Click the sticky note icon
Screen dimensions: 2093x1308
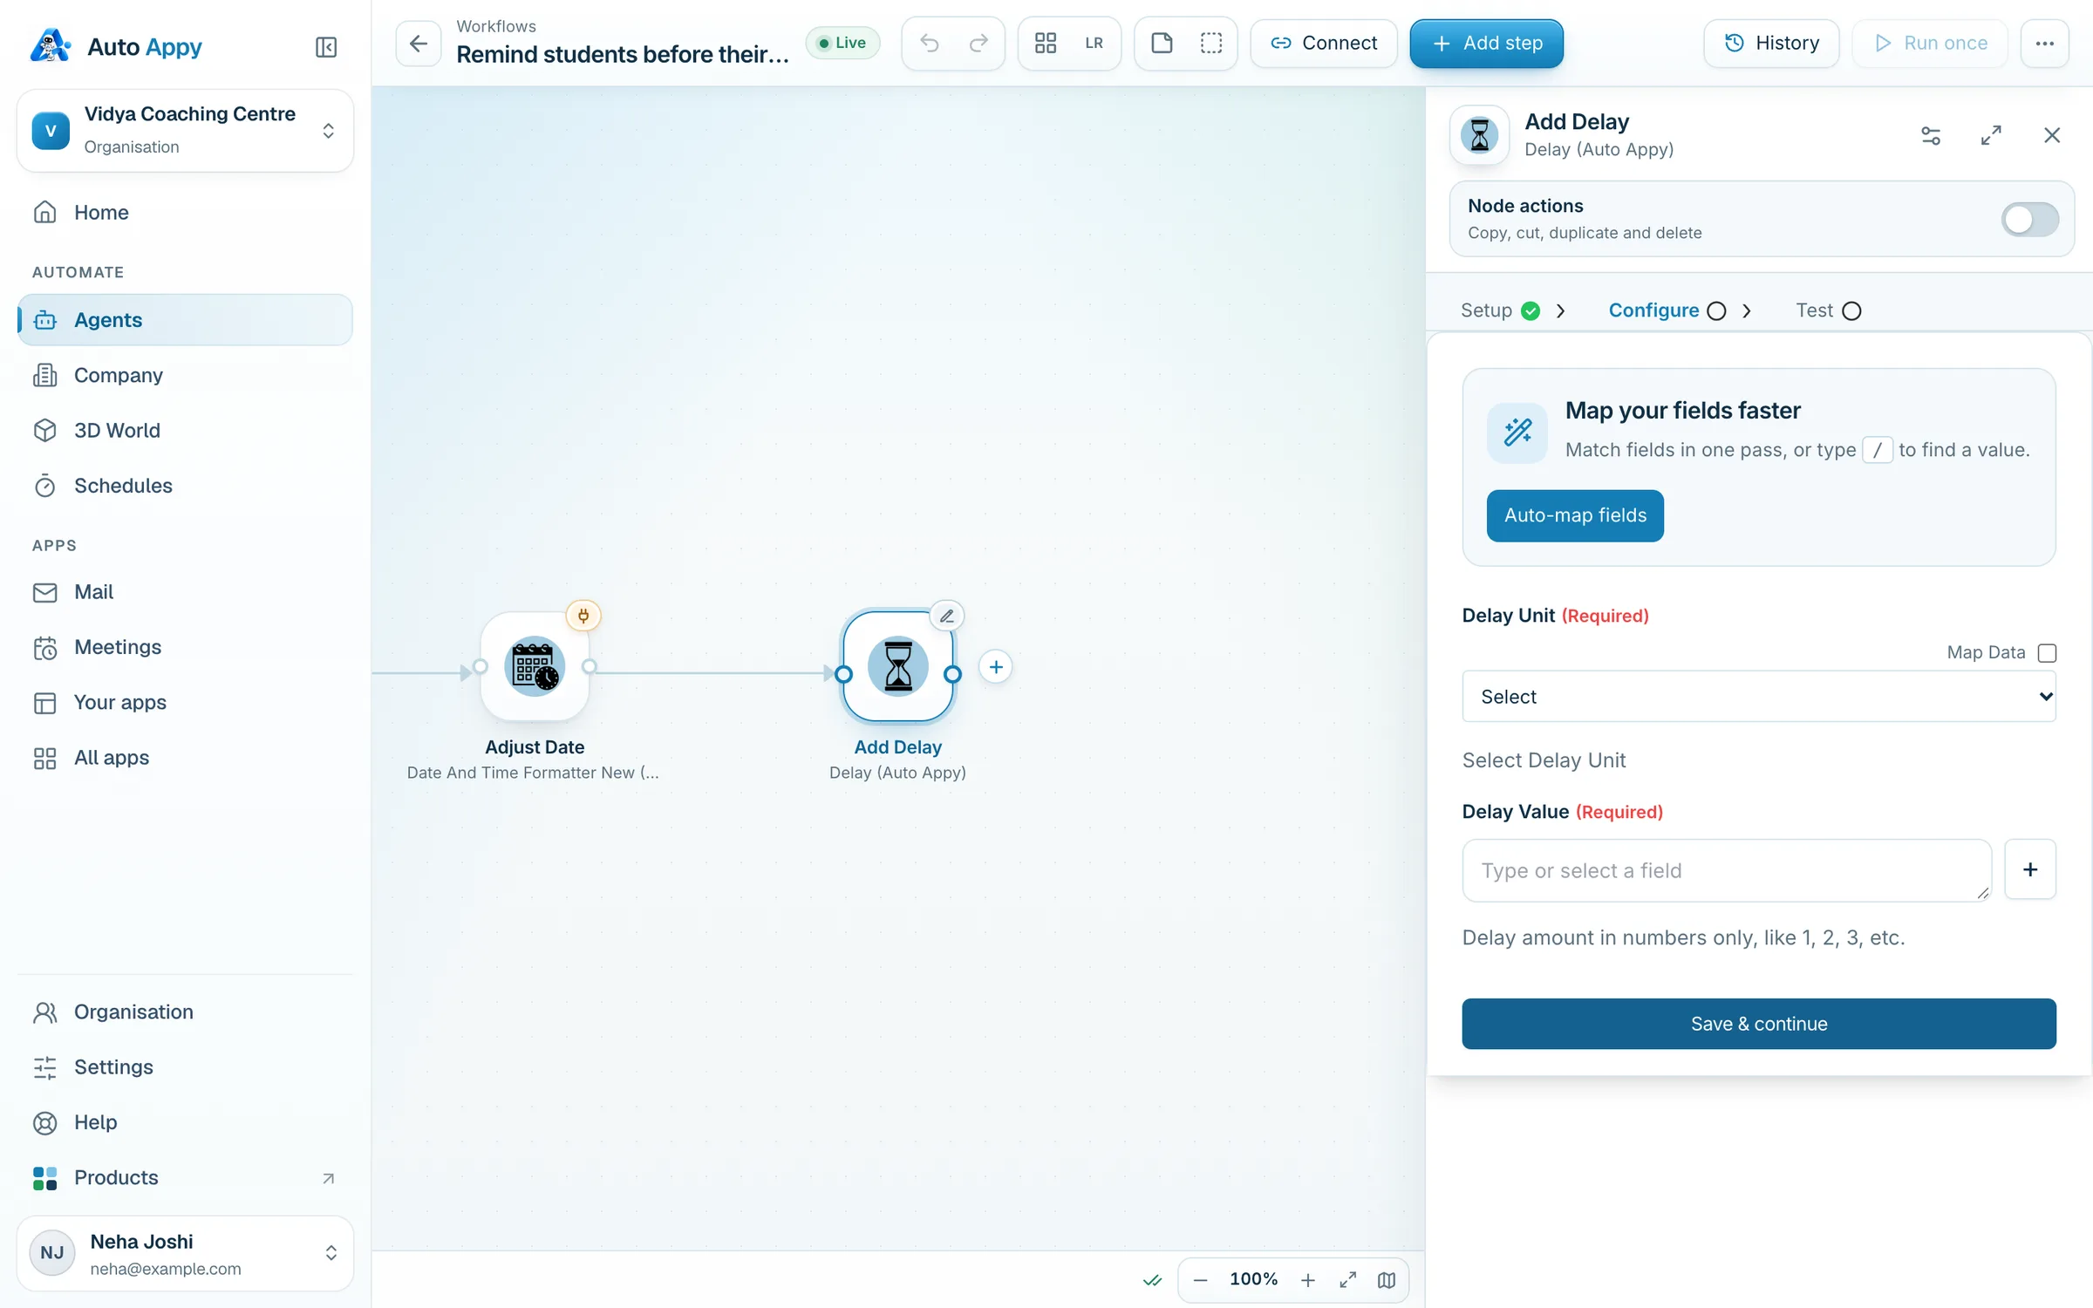(x=1162, y=43)
